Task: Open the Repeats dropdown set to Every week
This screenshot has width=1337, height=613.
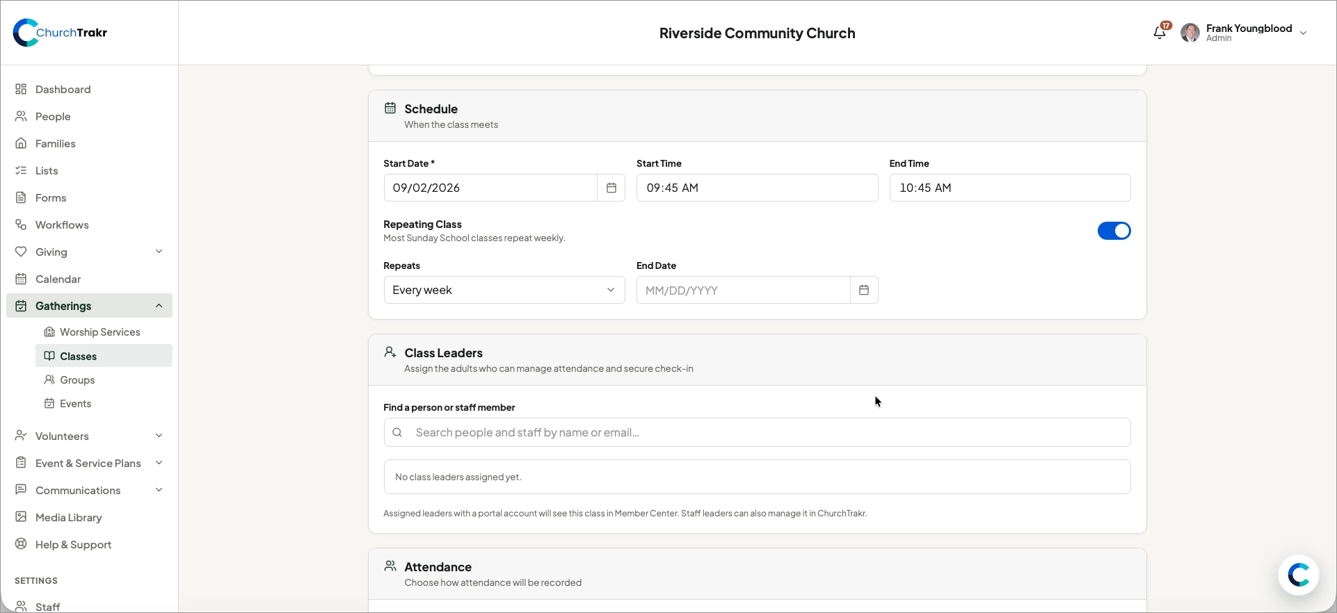Action: click(x=504, y=290)
